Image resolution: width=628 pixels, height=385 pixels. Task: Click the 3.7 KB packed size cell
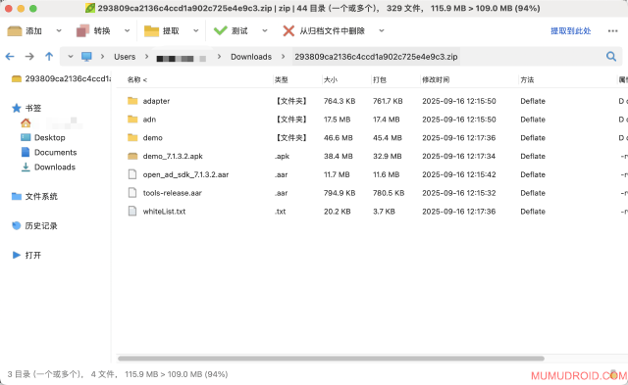tap(384, 212)
